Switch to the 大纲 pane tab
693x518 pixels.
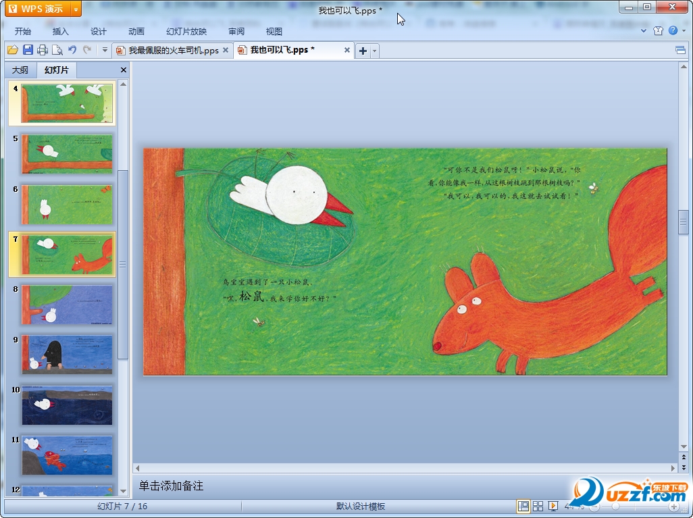(x=20, y=70)
